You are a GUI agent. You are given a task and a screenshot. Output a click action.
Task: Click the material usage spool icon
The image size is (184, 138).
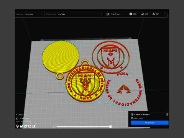pyautogui.click(x=132, y=118)
